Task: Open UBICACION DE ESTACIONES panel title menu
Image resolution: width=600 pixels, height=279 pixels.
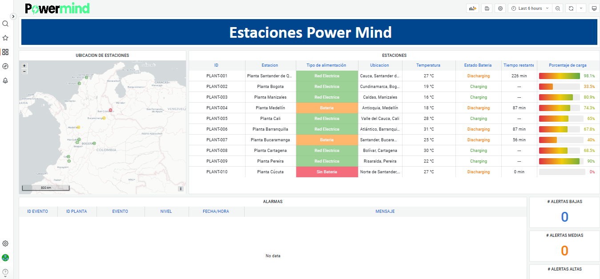Action: click(102, 56)
